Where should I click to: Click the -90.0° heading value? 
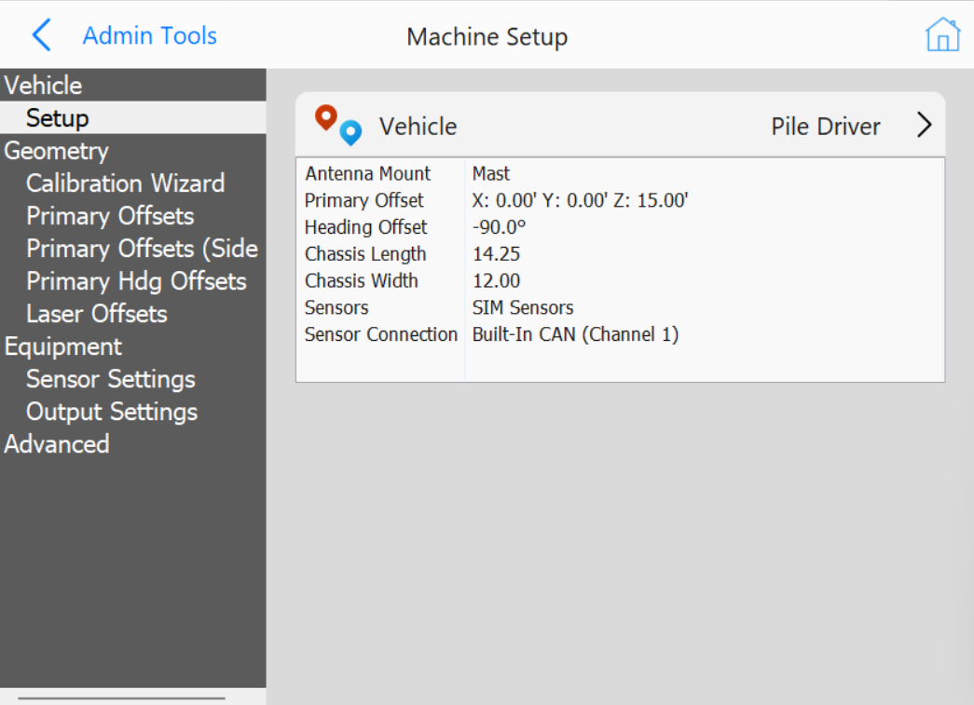pyautogui.click(x=499, y=227)
